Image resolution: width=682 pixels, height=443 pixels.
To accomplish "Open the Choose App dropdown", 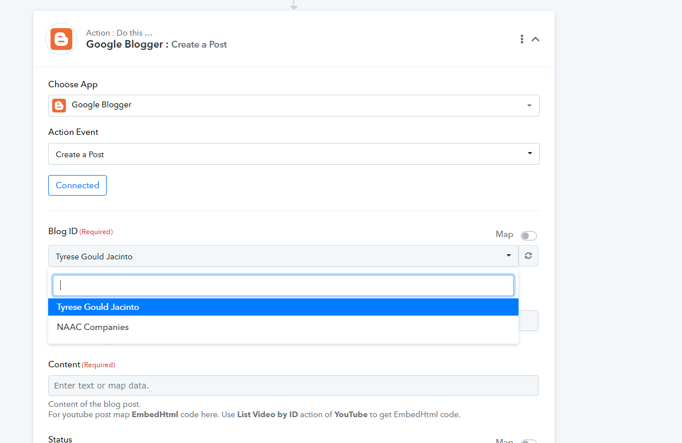I will click(x=294, y=106).
